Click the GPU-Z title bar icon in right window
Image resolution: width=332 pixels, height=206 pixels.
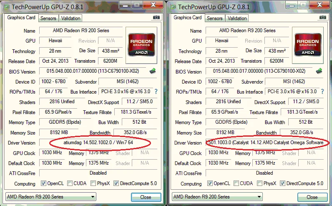[x=173, y=7]
